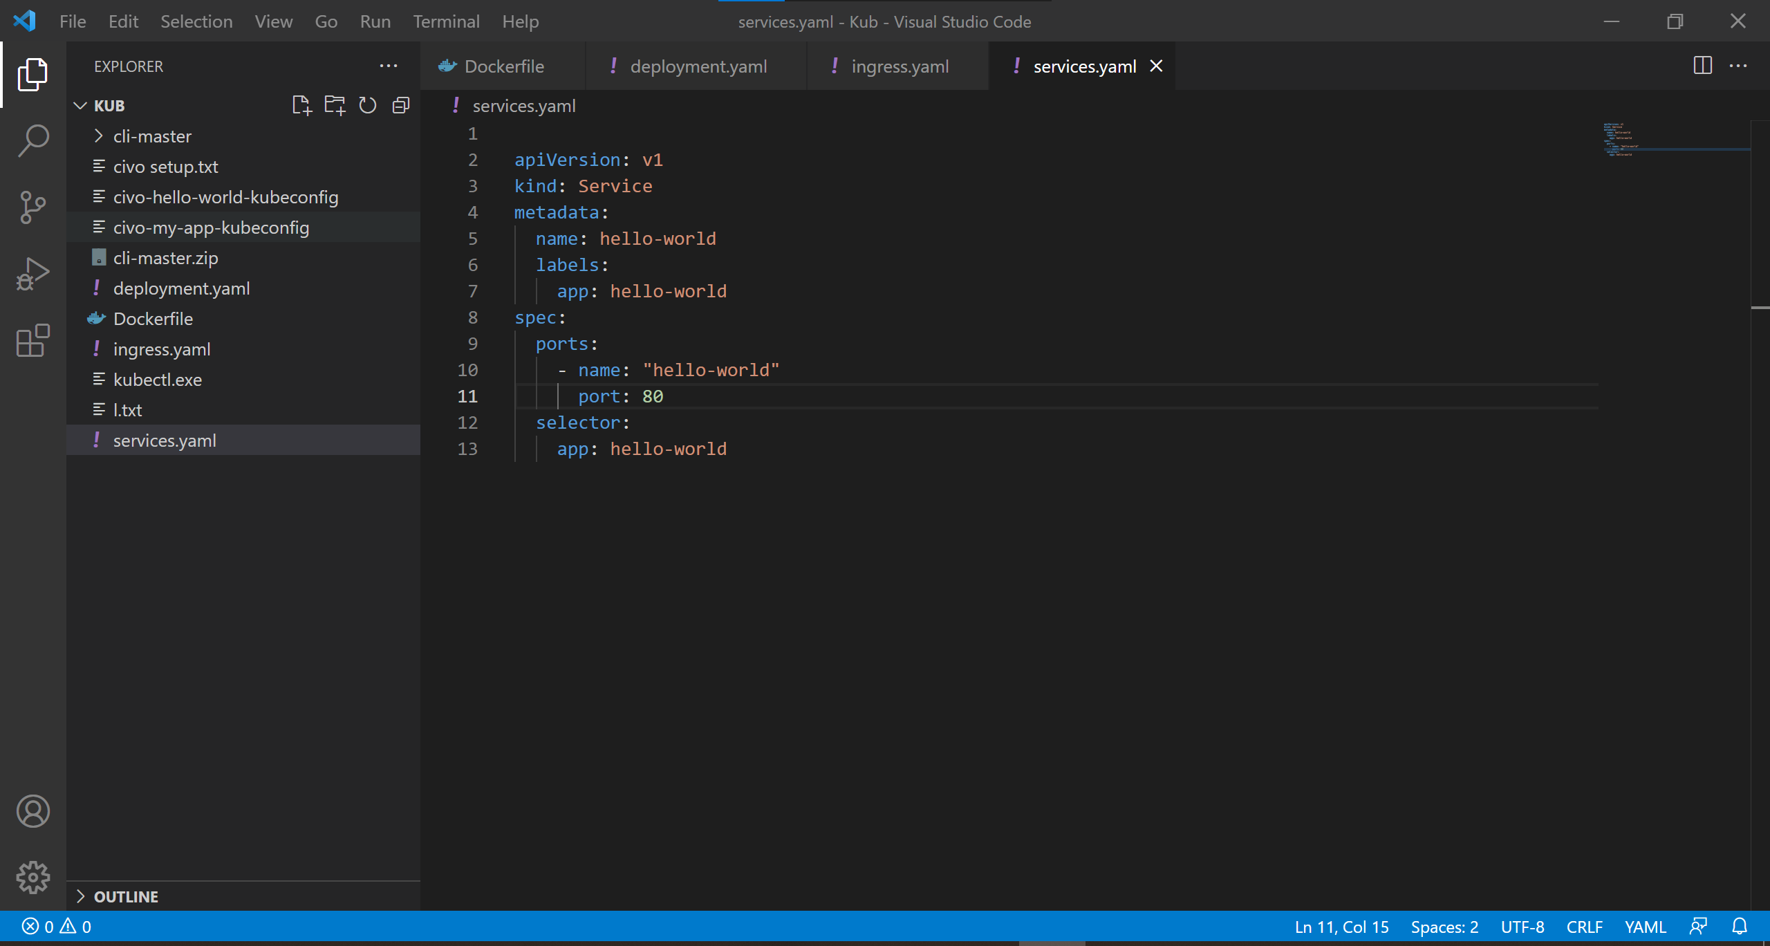Expand the OUTLINE section
1770x946 pixels.
coord(80,897)
